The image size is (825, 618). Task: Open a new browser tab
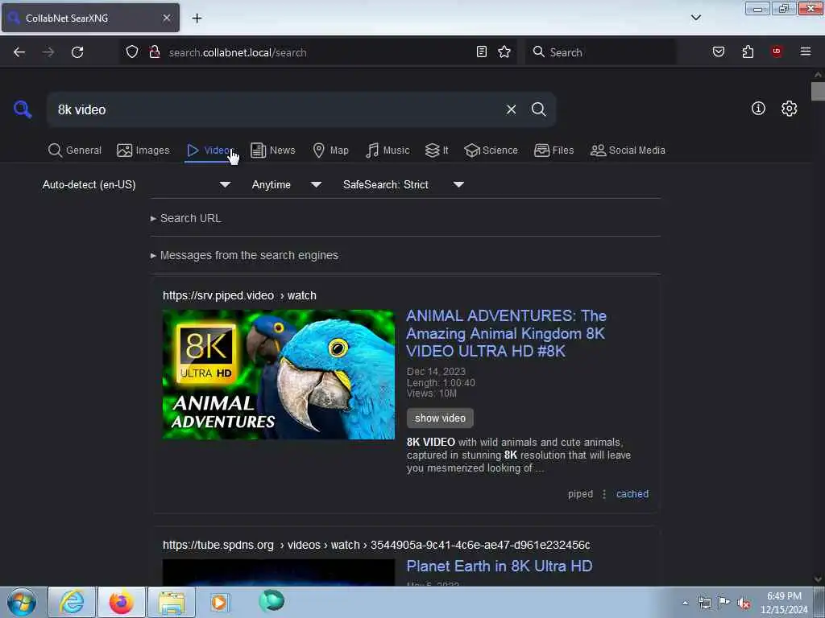(197, 19)
